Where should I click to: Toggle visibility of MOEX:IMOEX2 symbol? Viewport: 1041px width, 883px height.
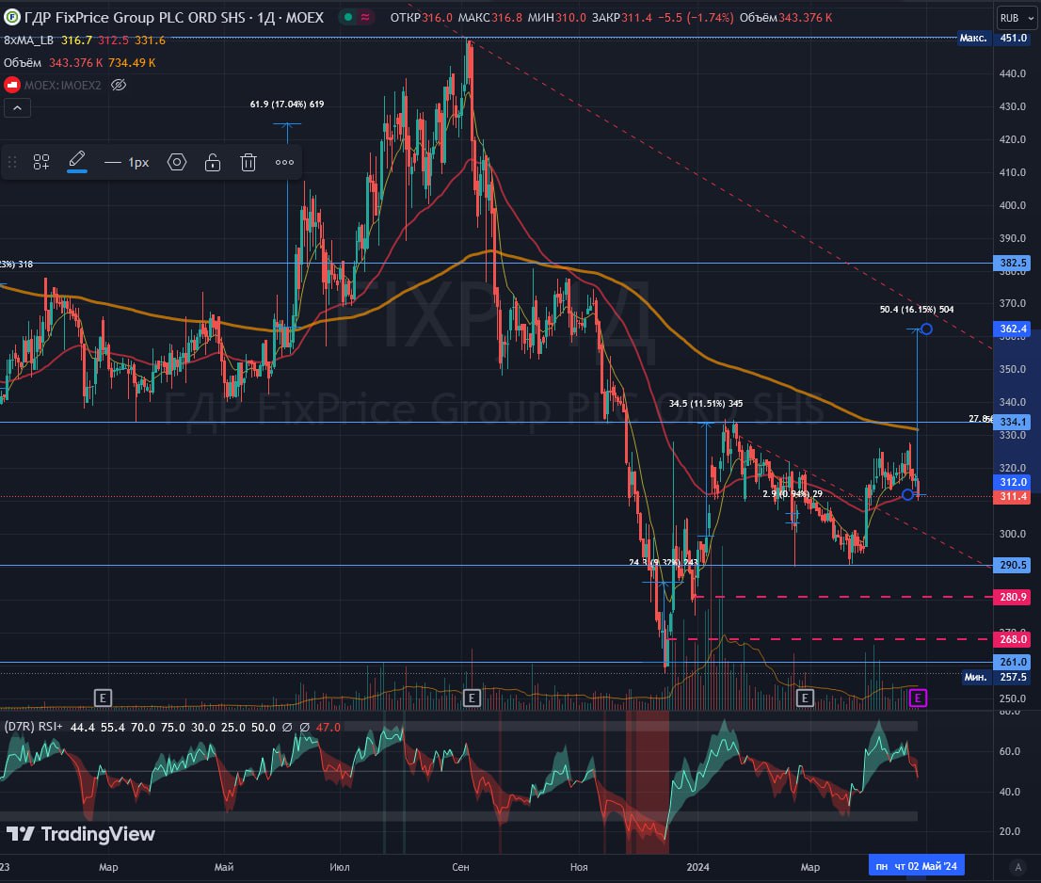(x=119, y=85)
